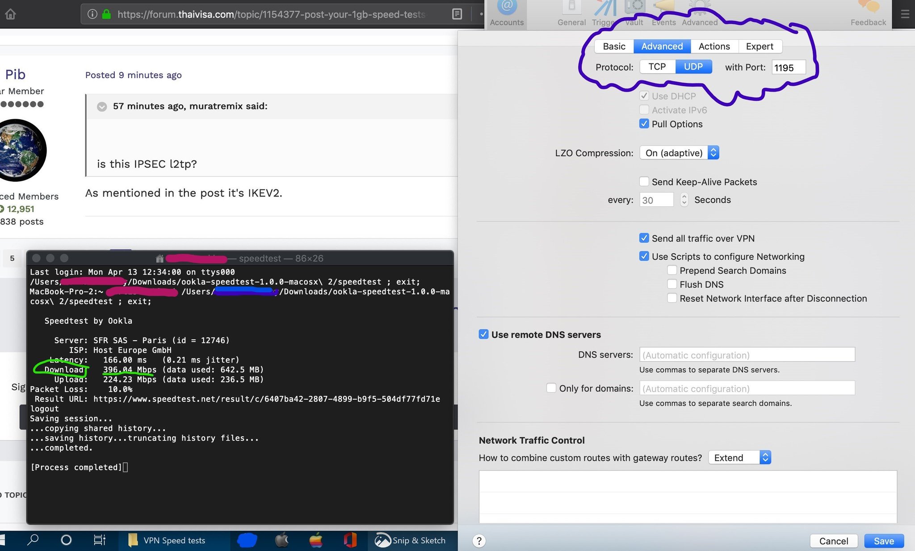The image size is (915, 551).
Task: Cancel the VPN settings changes
Action: pos(833,541)
